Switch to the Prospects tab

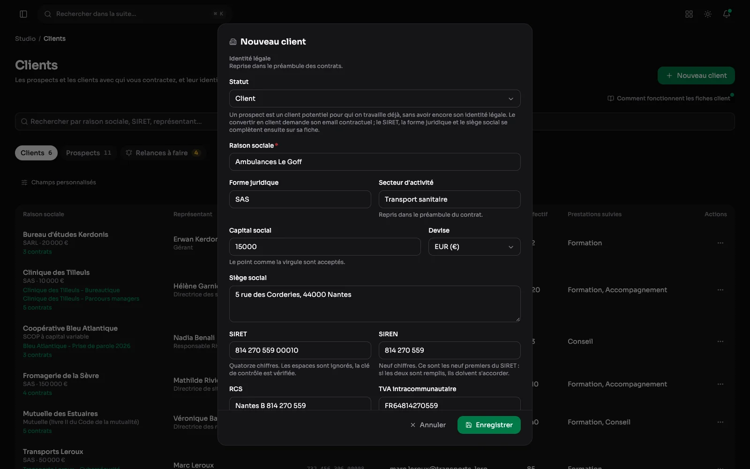(x=89, y=153)
